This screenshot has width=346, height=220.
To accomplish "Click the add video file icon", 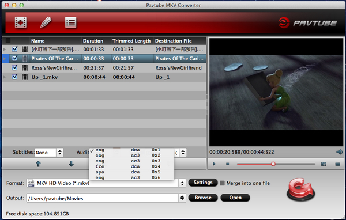I will coord(21,22).
